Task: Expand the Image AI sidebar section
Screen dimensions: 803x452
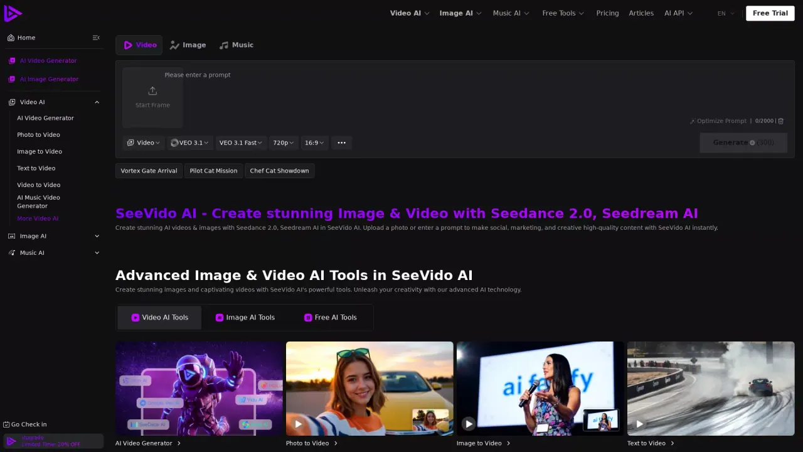Action: tap(97, 236)
